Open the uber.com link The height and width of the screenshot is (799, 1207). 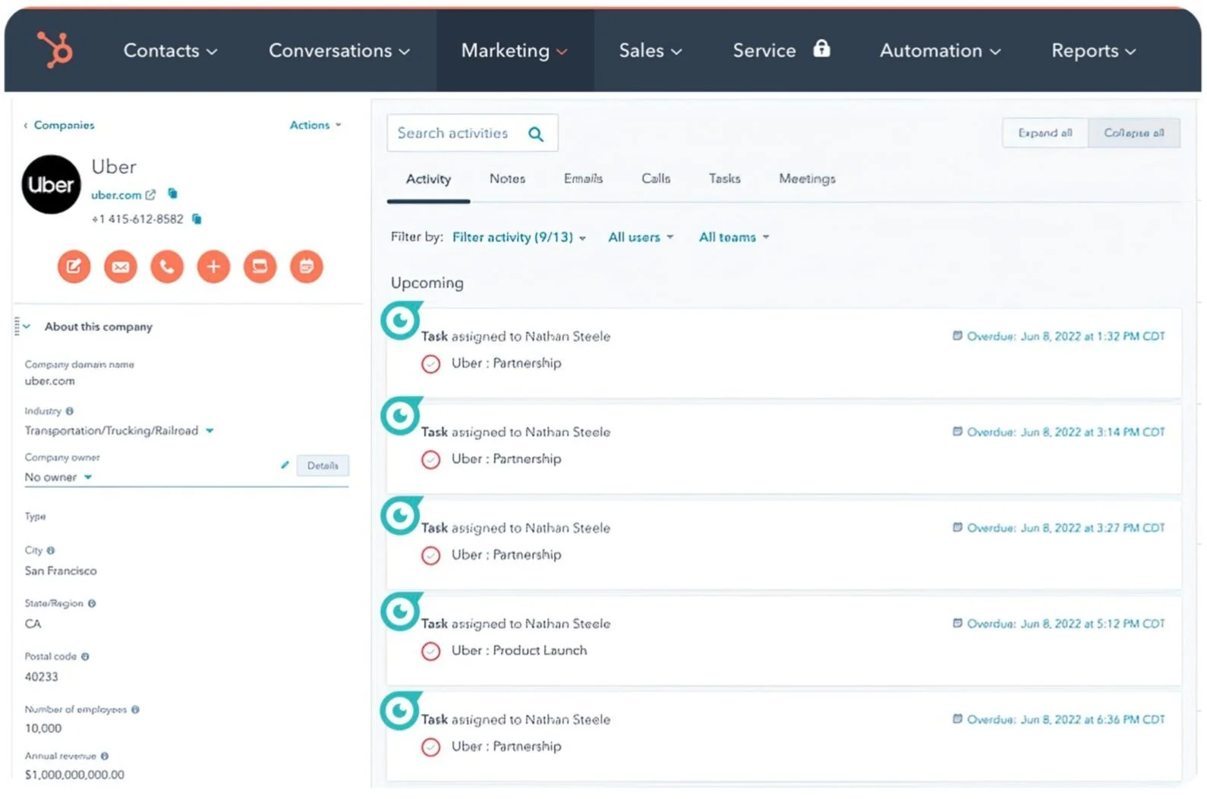point(116,195)
